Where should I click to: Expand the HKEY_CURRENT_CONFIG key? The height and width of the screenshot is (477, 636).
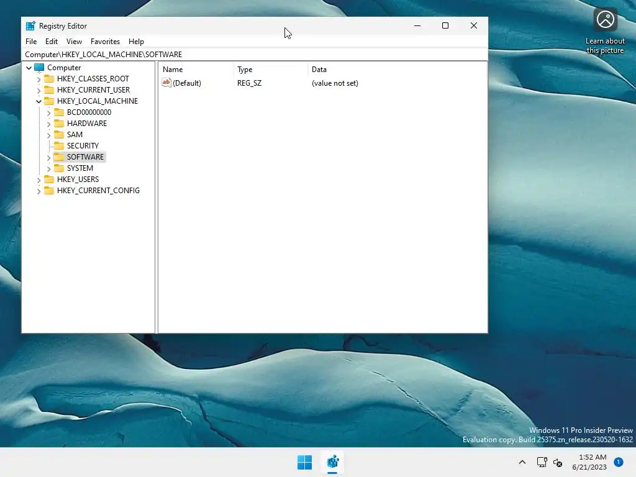(39, 191)
